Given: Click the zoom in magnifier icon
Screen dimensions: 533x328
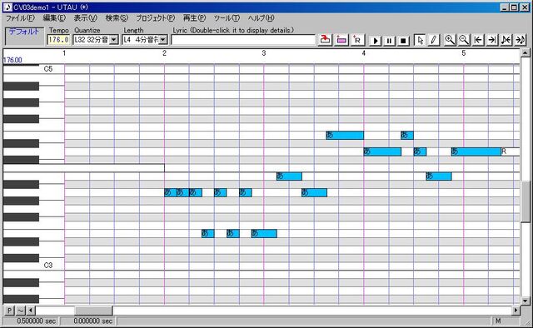Looking at the screenshot, I should coord(450,40).
